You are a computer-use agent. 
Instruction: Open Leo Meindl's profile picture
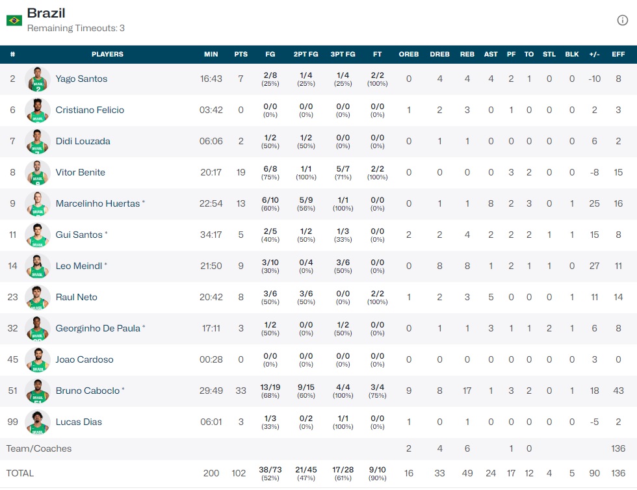38,266
